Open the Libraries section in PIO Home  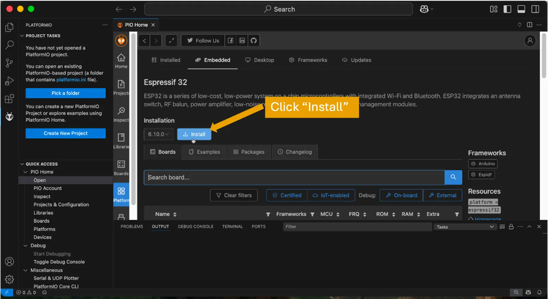(x=121, y=141)
